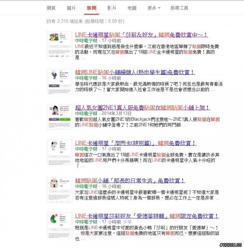Open headline about 部長的日常生活 sticker
Image resolution: width=244 pixels, height=248 pixels.
(x=130, y=181)
